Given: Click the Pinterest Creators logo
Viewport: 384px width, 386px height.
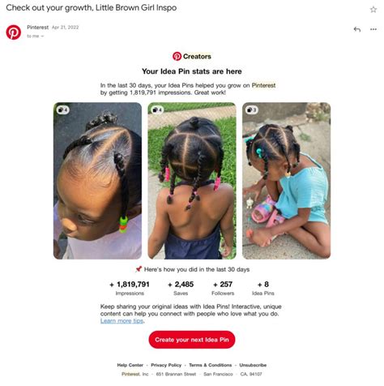Looking at the screenshot, I should (192, 56).
